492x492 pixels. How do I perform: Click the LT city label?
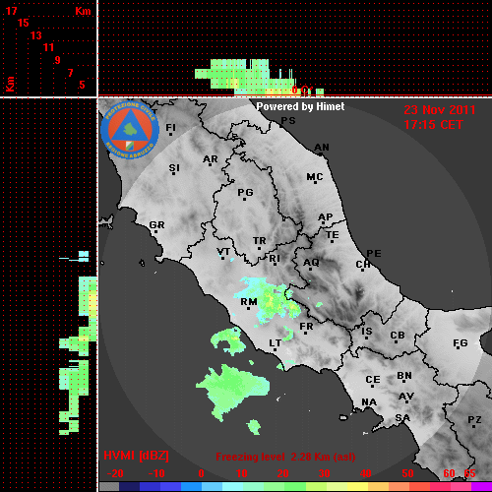pos(275,343)
